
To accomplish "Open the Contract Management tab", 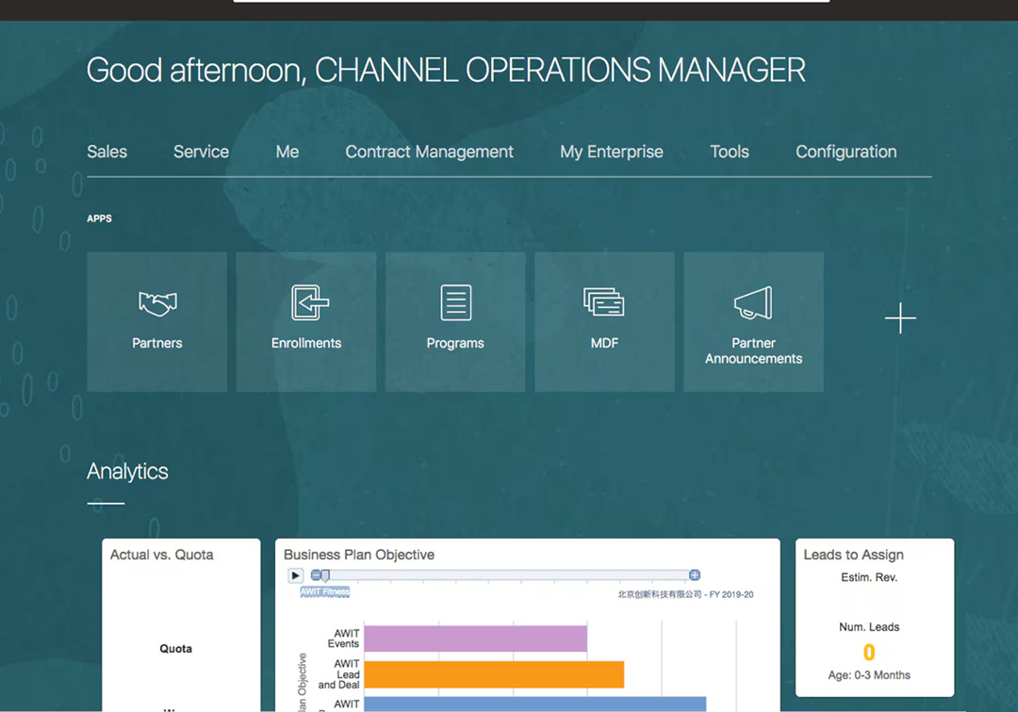I will 429,152.
